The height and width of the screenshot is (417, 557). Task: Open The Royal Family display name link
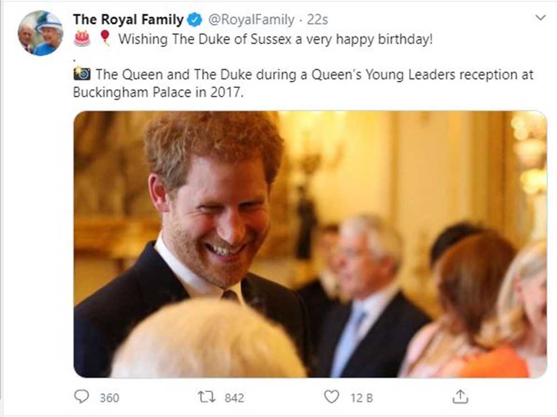click(128, 19)
